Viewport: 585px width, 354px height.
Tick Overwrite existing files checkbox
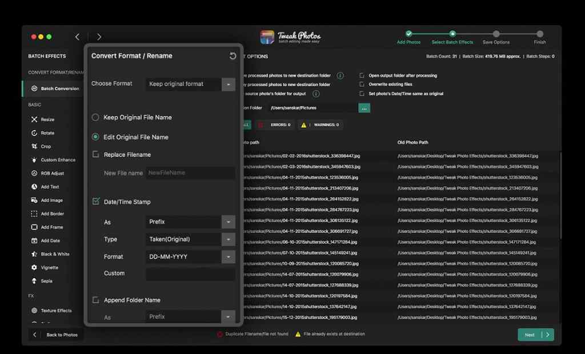point(362,85)
